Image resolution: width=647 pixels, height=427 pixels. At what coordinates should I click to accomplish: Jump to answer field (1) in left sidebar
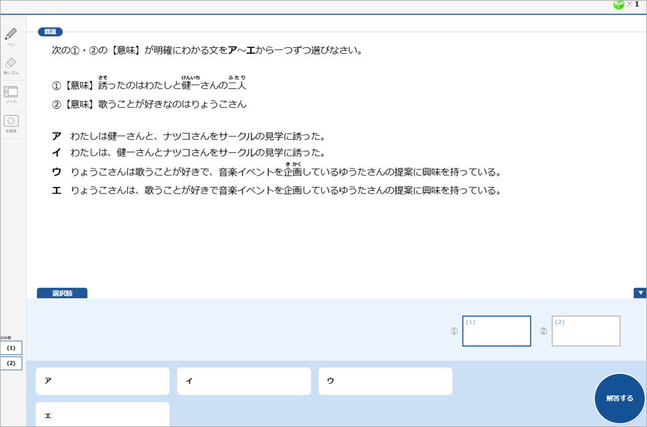[x=11, y=348]
